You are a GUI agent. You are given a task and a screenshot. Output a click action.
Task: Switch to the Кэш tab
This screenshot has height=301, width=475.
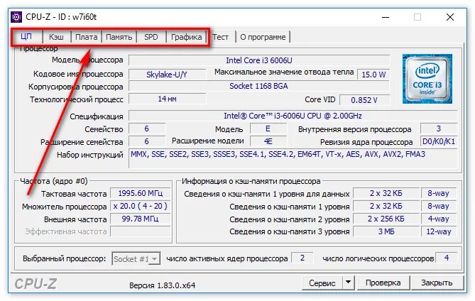tap(56, 37)
